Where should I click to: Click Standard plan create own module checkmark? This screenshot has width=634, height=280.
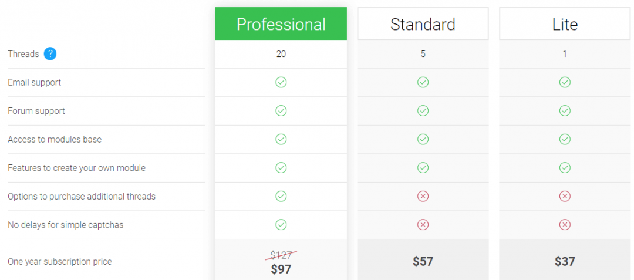(x=423, y=168)
